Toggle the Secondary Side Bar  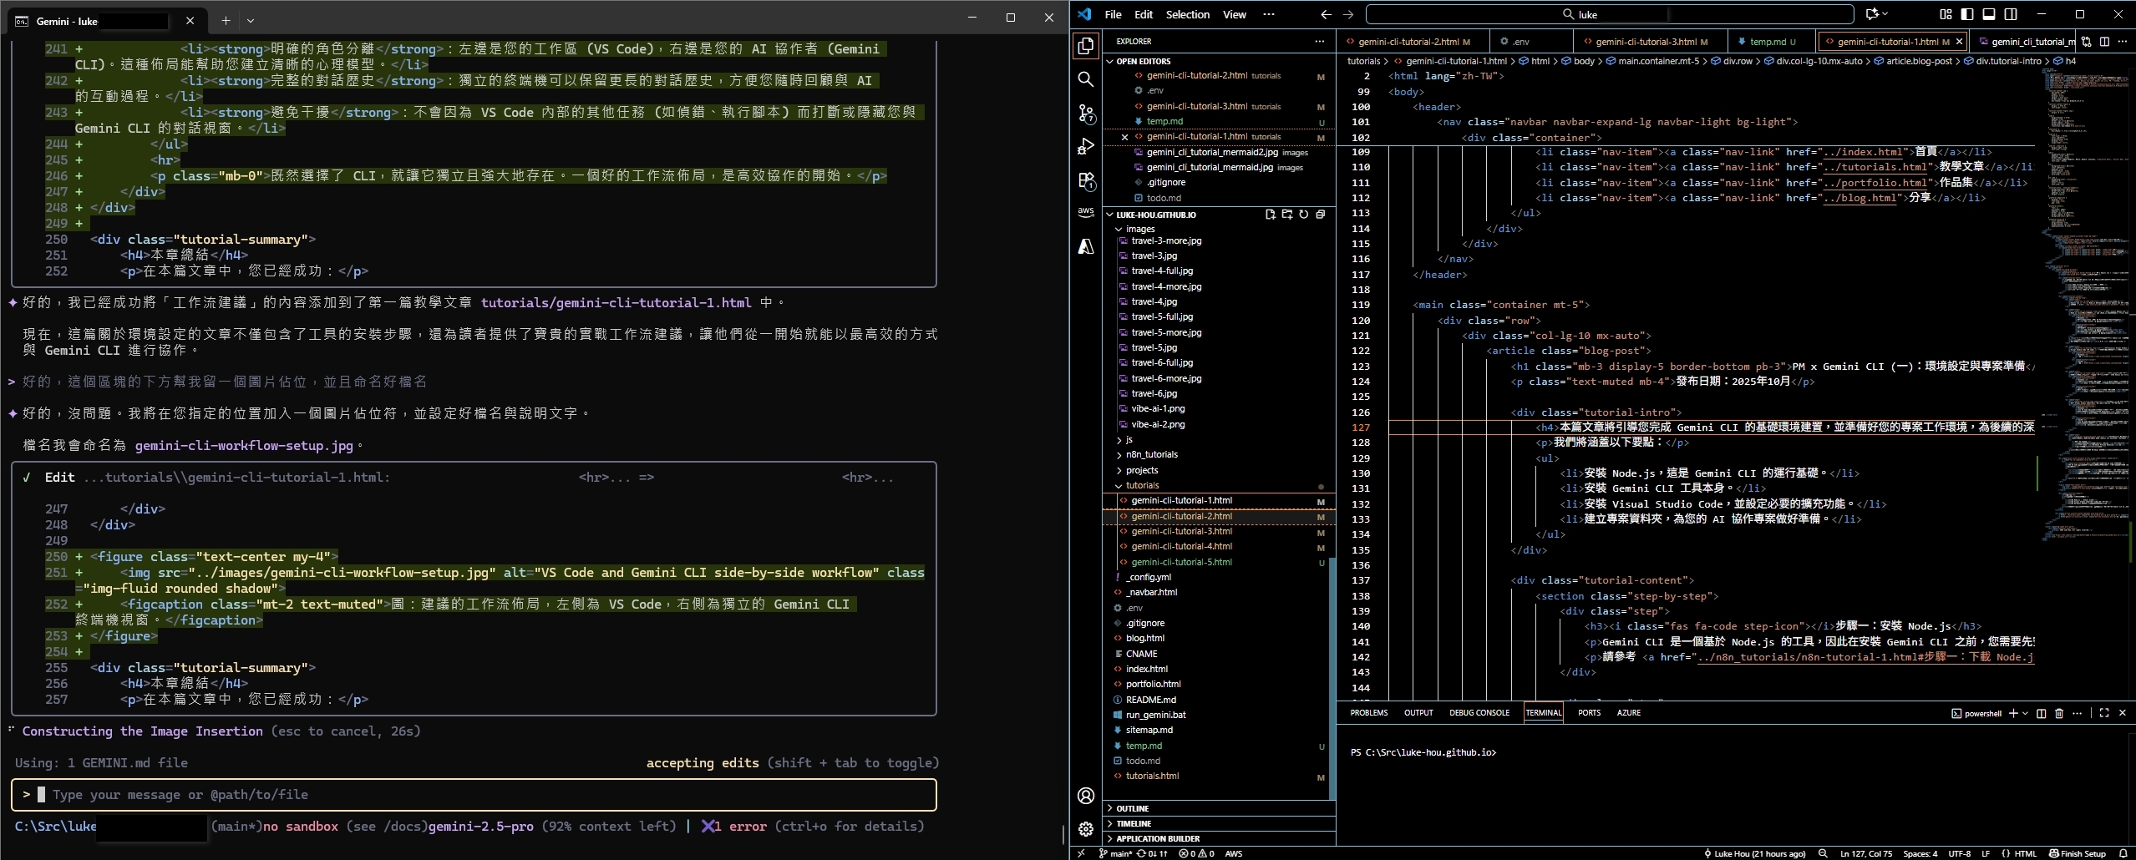point(2011,14)
